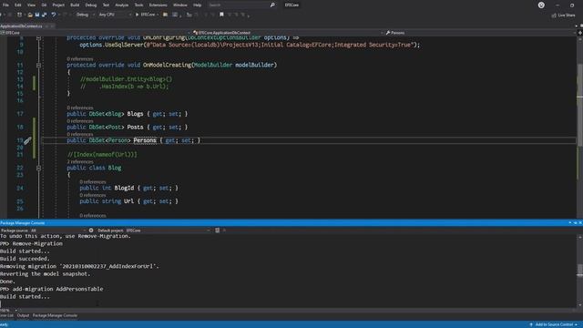Click references link above Posts property
Viewport: 583px width, 328px height.
[80, 121]
